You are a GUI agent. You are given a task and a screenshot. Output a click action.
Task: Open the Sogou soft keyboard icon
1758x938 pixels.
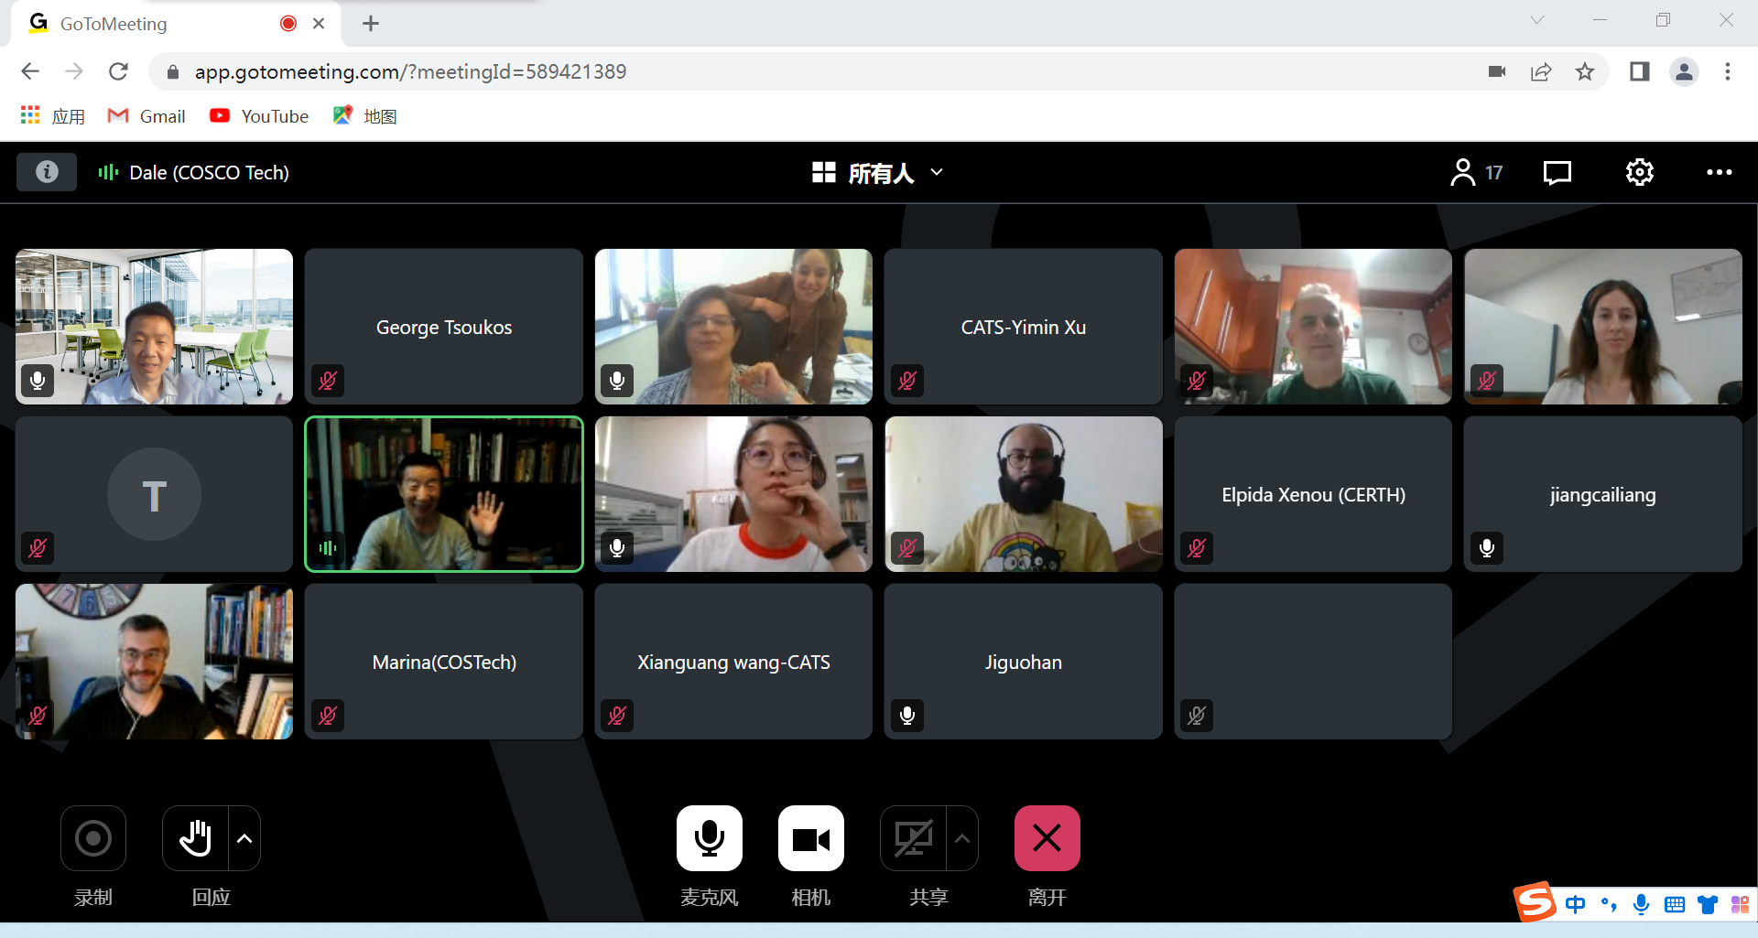tap(1675, 905)
